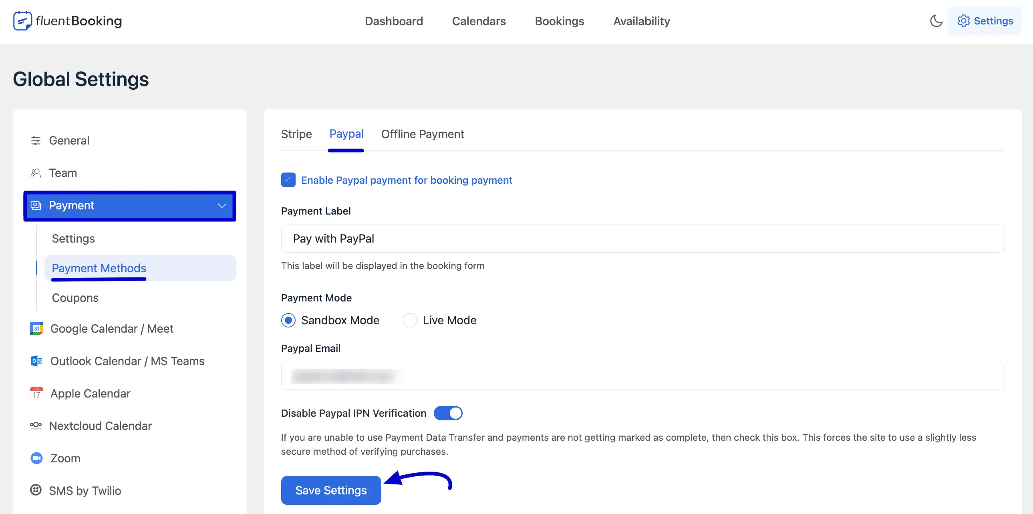Screen dimensions: 1033x514
Task: Collapse the Payment menu chevron
Action: pyautogui.click(x=222, y=205)
